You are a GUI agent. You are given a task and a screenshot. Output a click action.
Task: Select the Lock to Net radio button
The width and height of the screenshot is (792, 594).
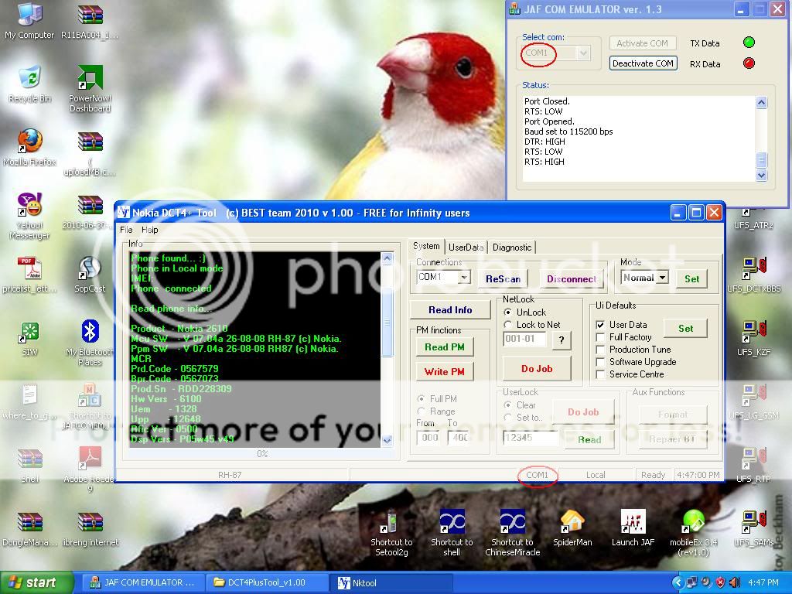pyautogui.click(x=508, y=325)
